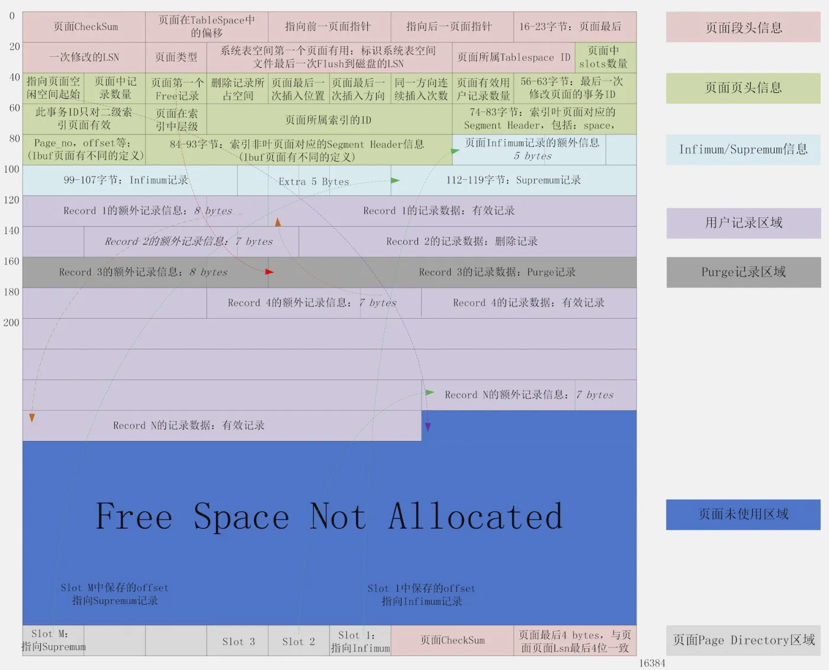Select the 页面最后一次插入方向 cell
Screen dimensions: 829x670
tap(360, 88)
